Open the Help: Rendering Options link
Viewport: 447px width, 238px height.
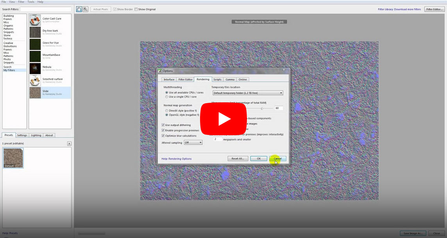pos(177,159)
